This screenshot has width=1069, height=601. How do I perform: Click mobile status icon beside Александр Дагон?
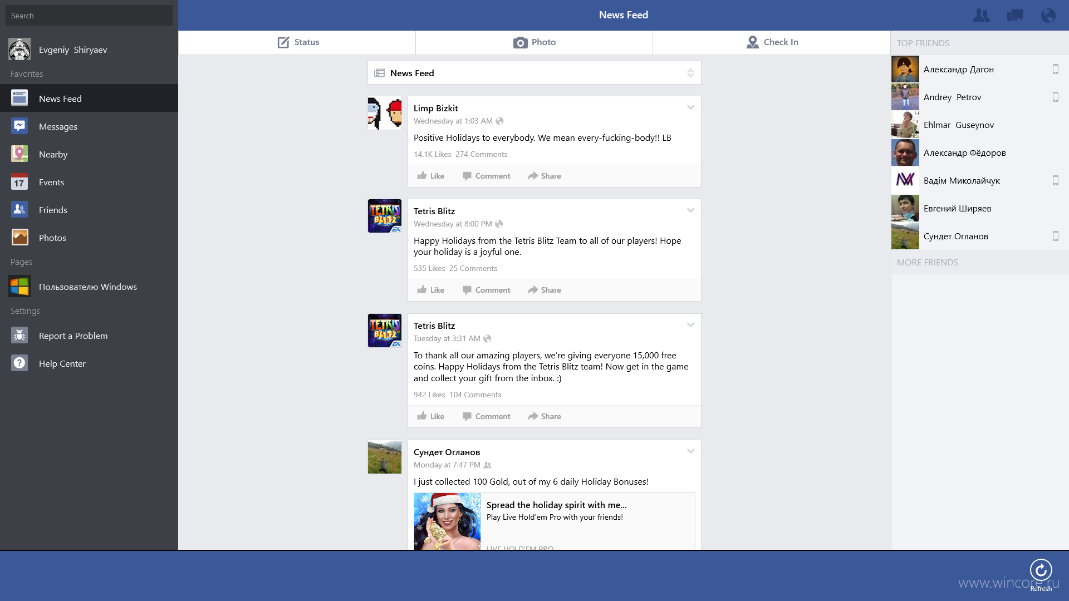point(1055,69)
